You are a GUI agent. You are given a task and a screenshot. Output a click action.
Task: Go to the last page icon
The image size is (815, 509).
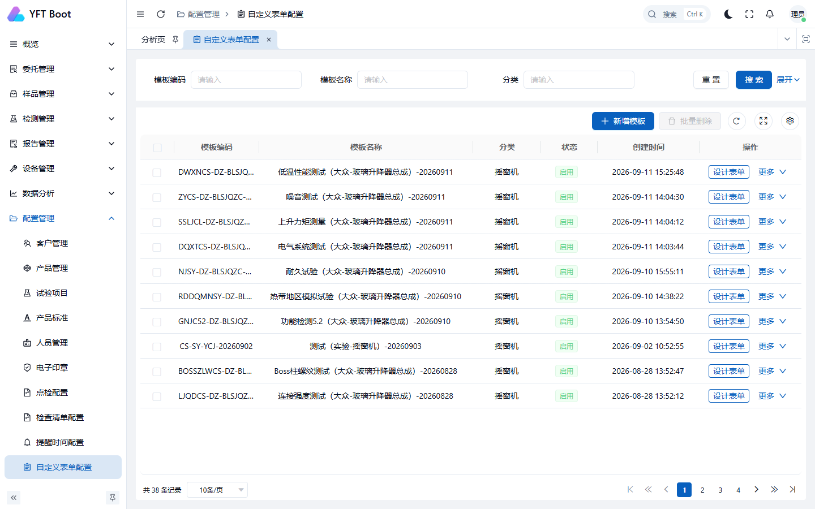pyautogui.click(x=792, y=490)
